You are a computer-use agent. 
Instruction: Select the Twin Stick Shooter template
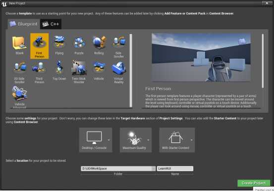point(79,72)
